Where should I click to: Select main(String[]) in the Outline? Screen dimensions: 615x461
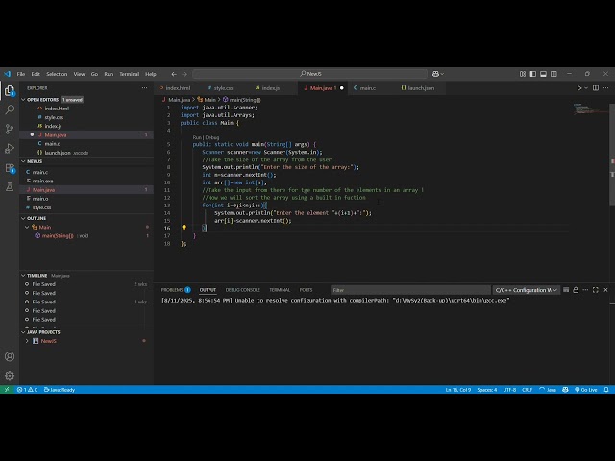coord(86,235)
